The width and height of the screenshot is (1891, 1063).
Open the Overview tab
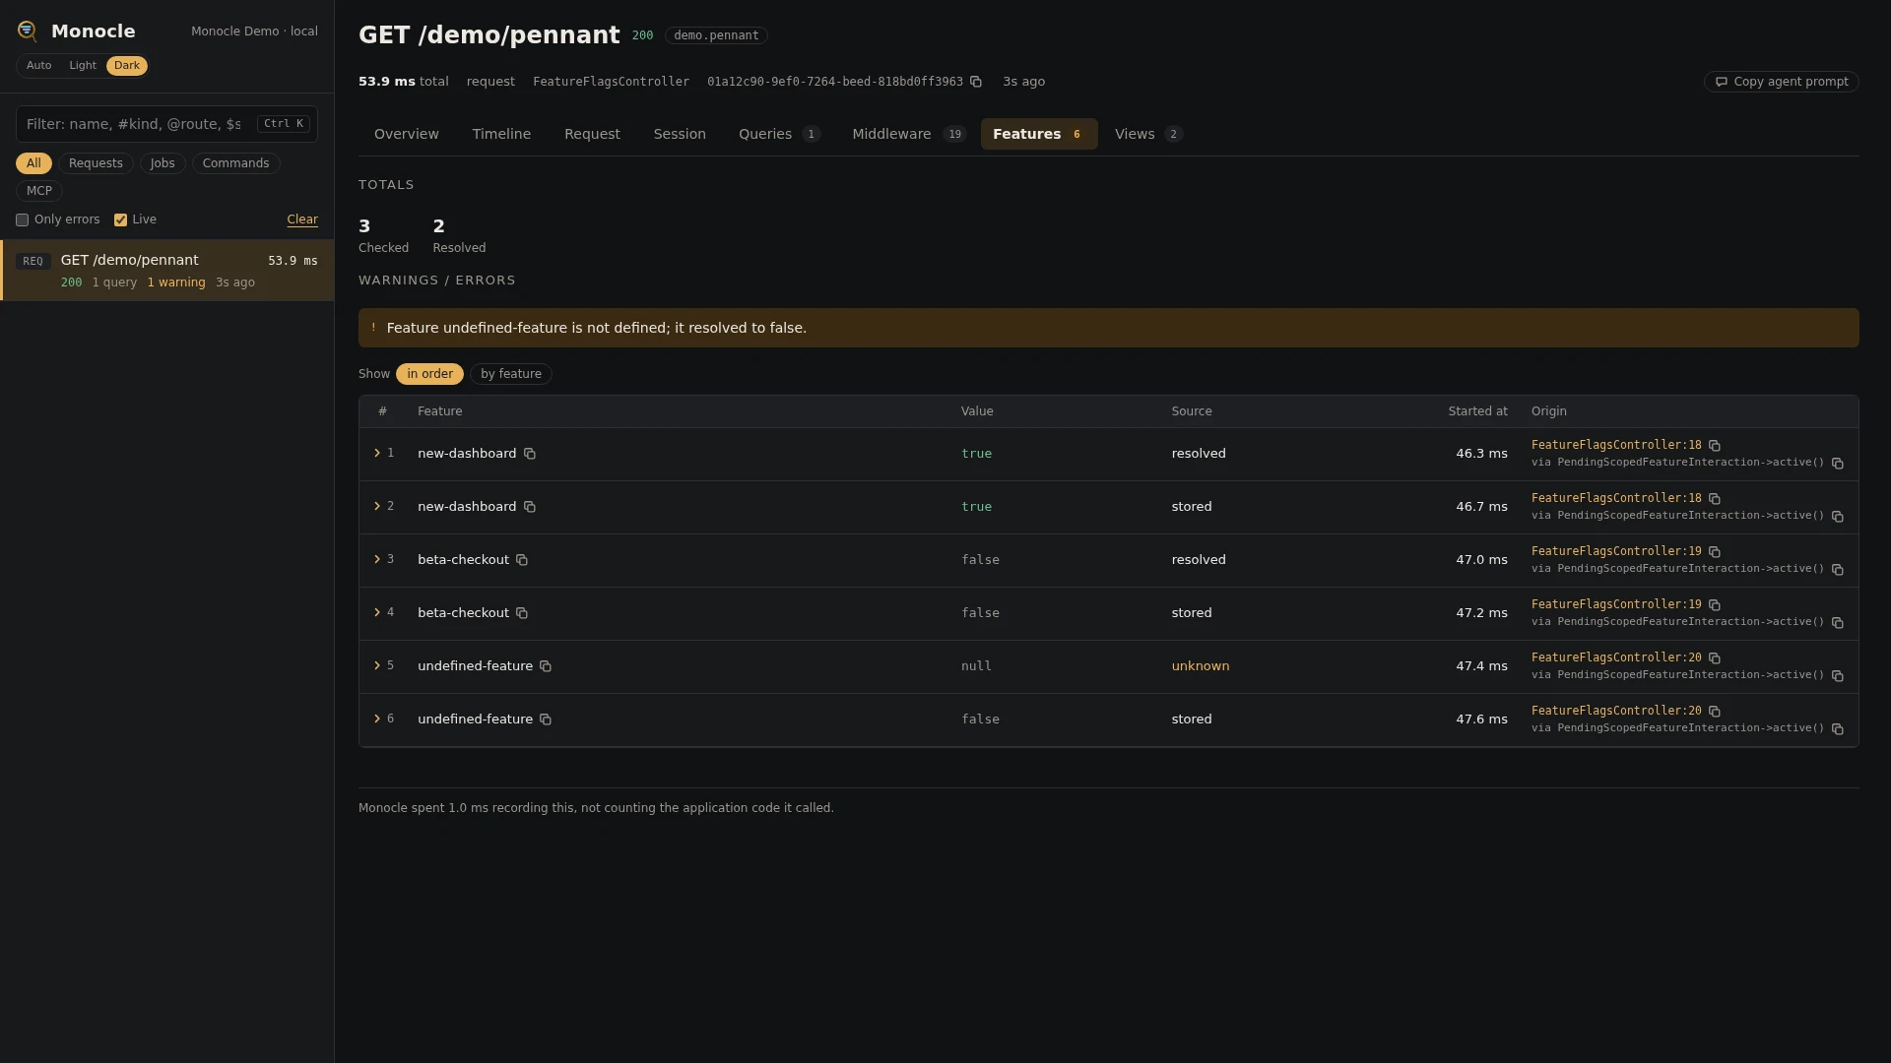pyautogui.click(x=407, y=134)
